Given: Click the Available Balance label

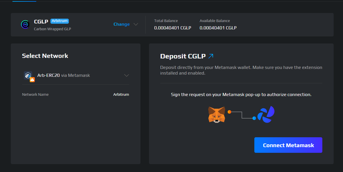Looking at the screenshot, I should (215, 21).
